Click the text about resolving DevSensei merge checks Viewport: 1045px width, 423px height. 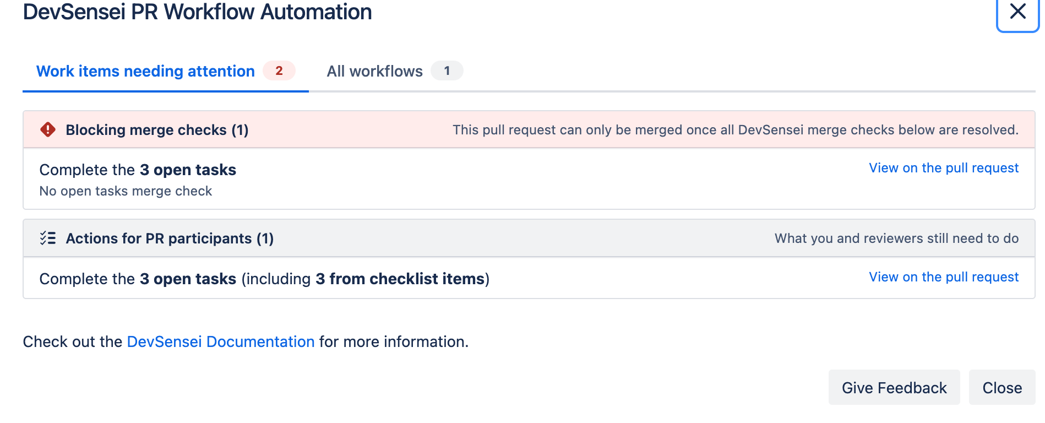click(x=736, y=130)
